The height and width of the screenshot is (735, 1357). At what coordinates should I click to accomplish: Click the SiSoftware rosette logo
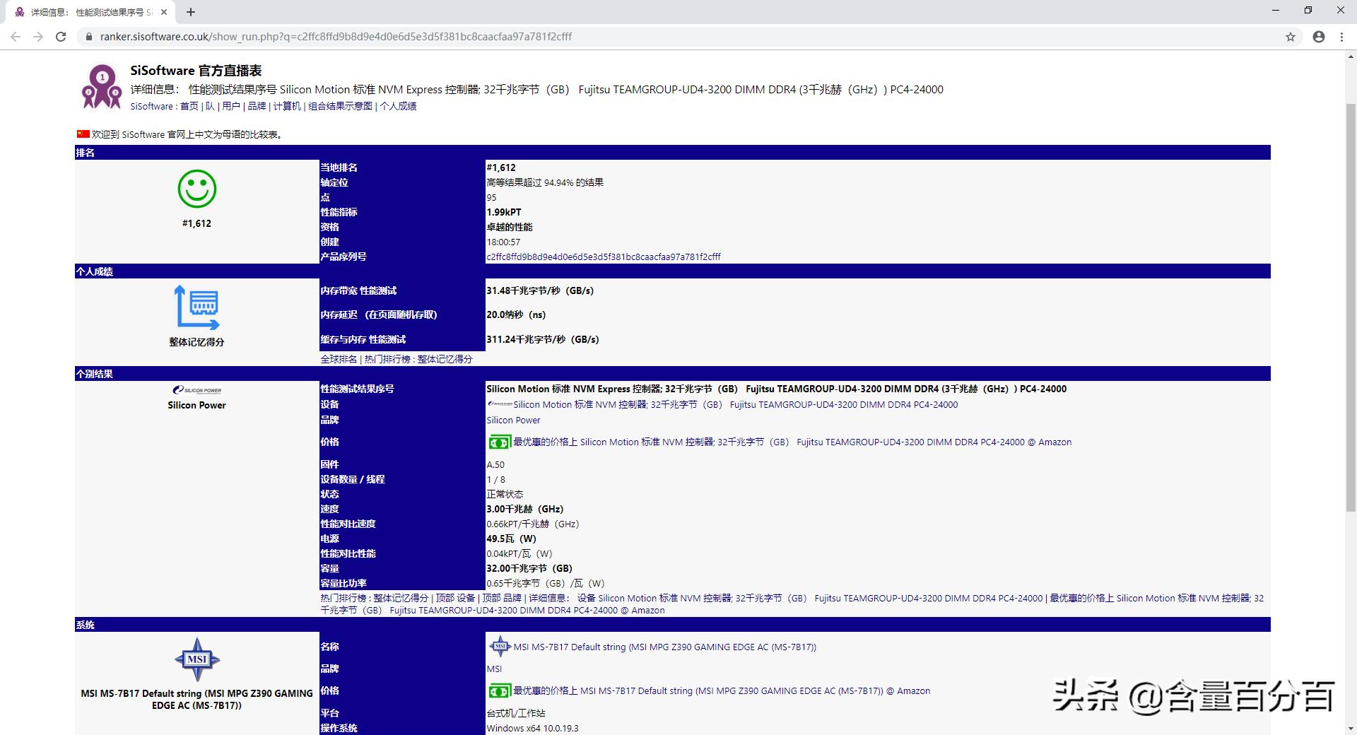(102, 87)
